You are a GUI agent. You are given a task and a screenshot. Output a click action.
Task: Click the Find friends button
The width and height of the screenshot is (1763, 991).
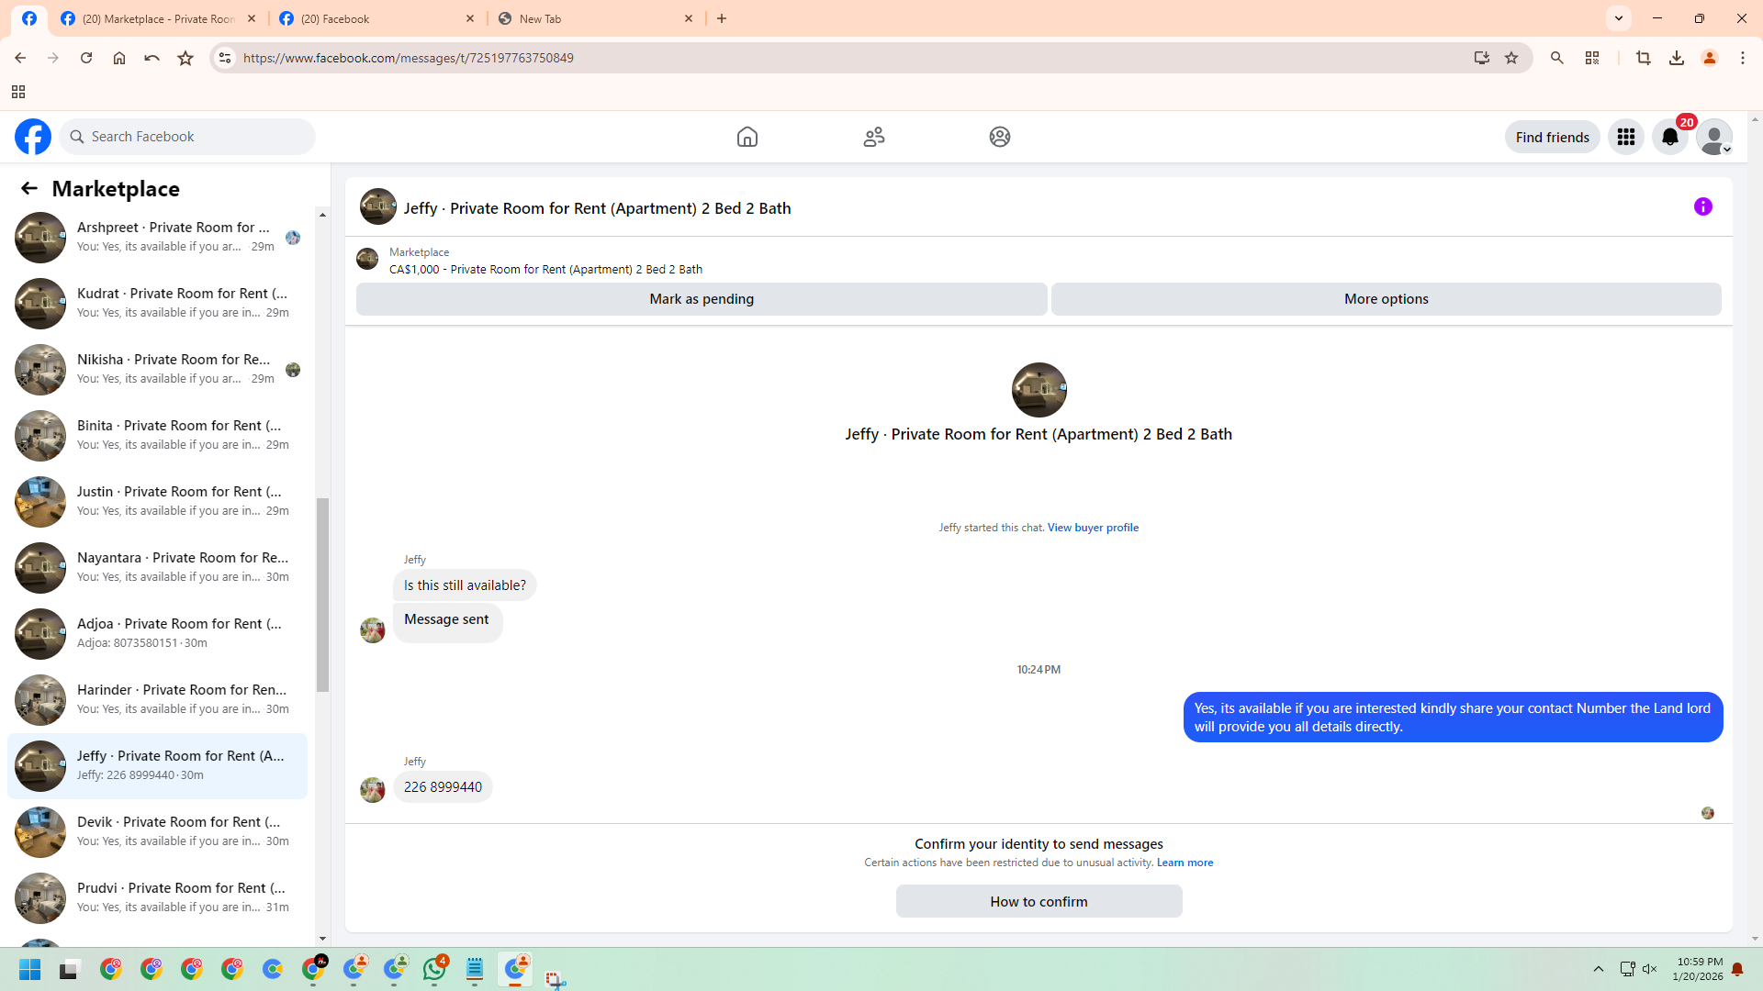(x=1553, y=137)
